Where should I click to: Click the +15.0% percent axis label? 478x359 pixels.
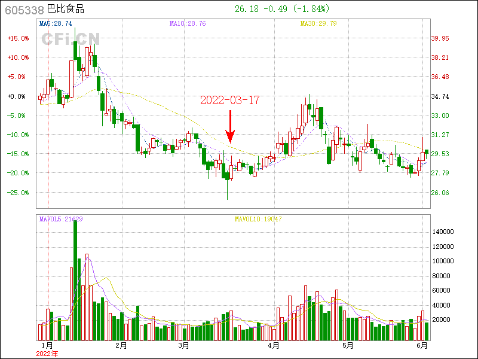pyautogui.click(x=18, y=38)
